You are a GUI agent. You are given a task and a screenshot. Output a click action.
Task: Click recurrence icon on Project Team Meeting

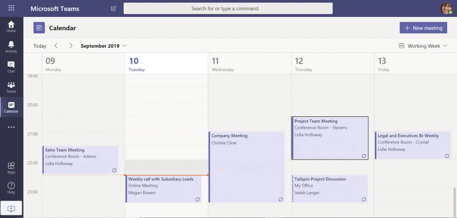click(x=364, y=156)
